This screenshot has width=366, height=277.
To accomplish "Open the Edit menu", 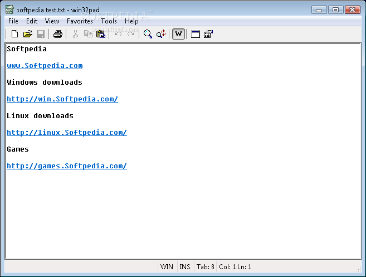I will (x=32, y=21).
